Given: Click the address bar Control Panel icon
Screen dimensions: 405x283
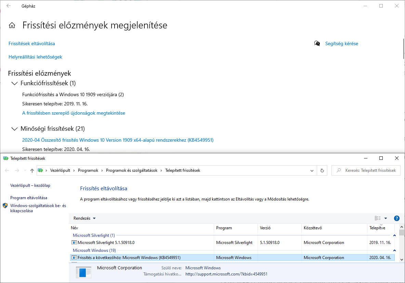Looking at the screenshot, I should click(40, 170).
